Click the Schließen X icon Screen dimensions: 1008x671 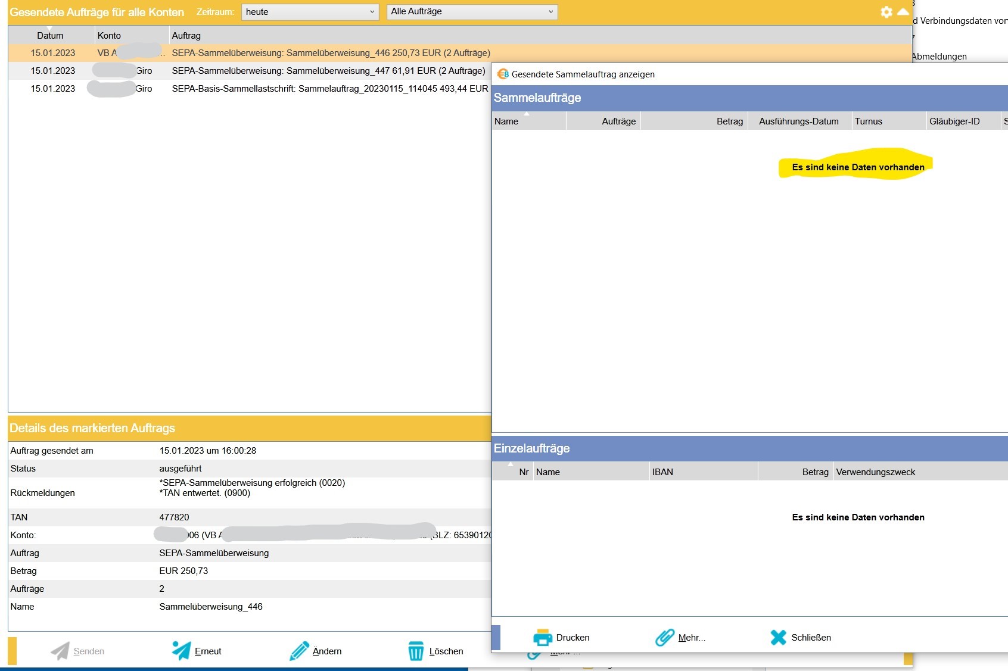pyautogui.click(x=778, y=637)
